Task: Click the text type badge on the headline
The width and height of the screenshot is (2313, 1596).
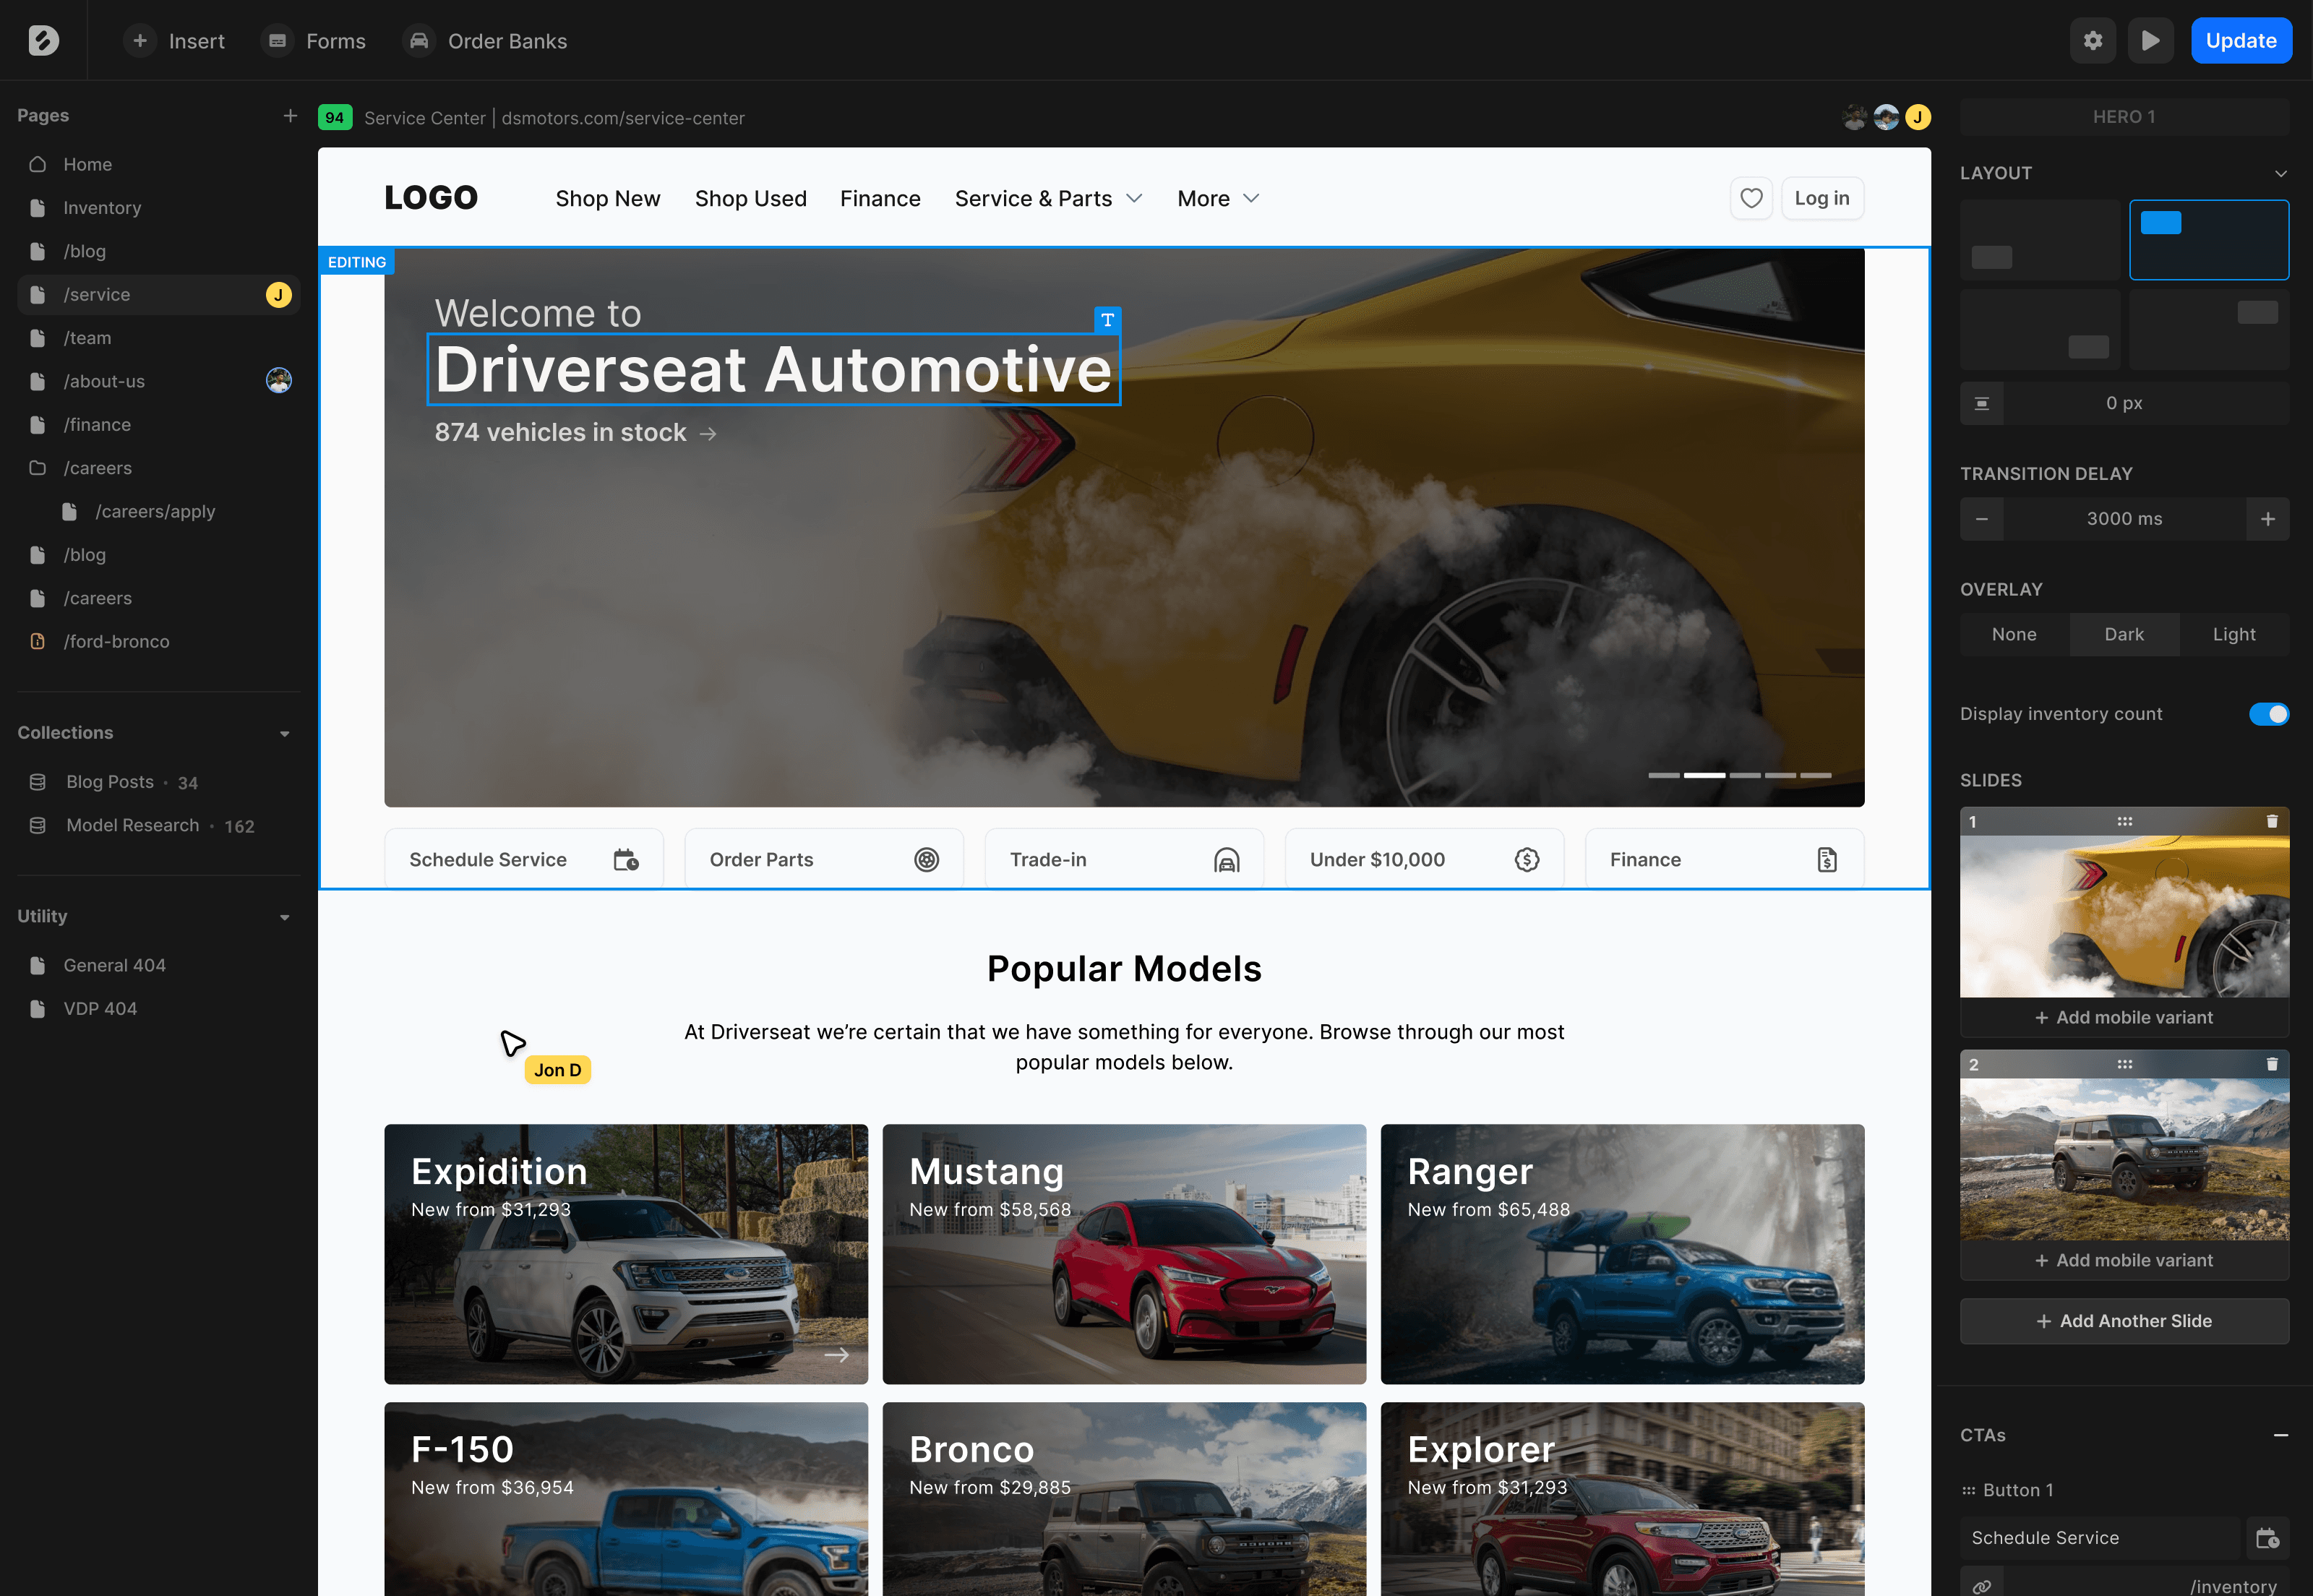Action: pos(1107,320)
